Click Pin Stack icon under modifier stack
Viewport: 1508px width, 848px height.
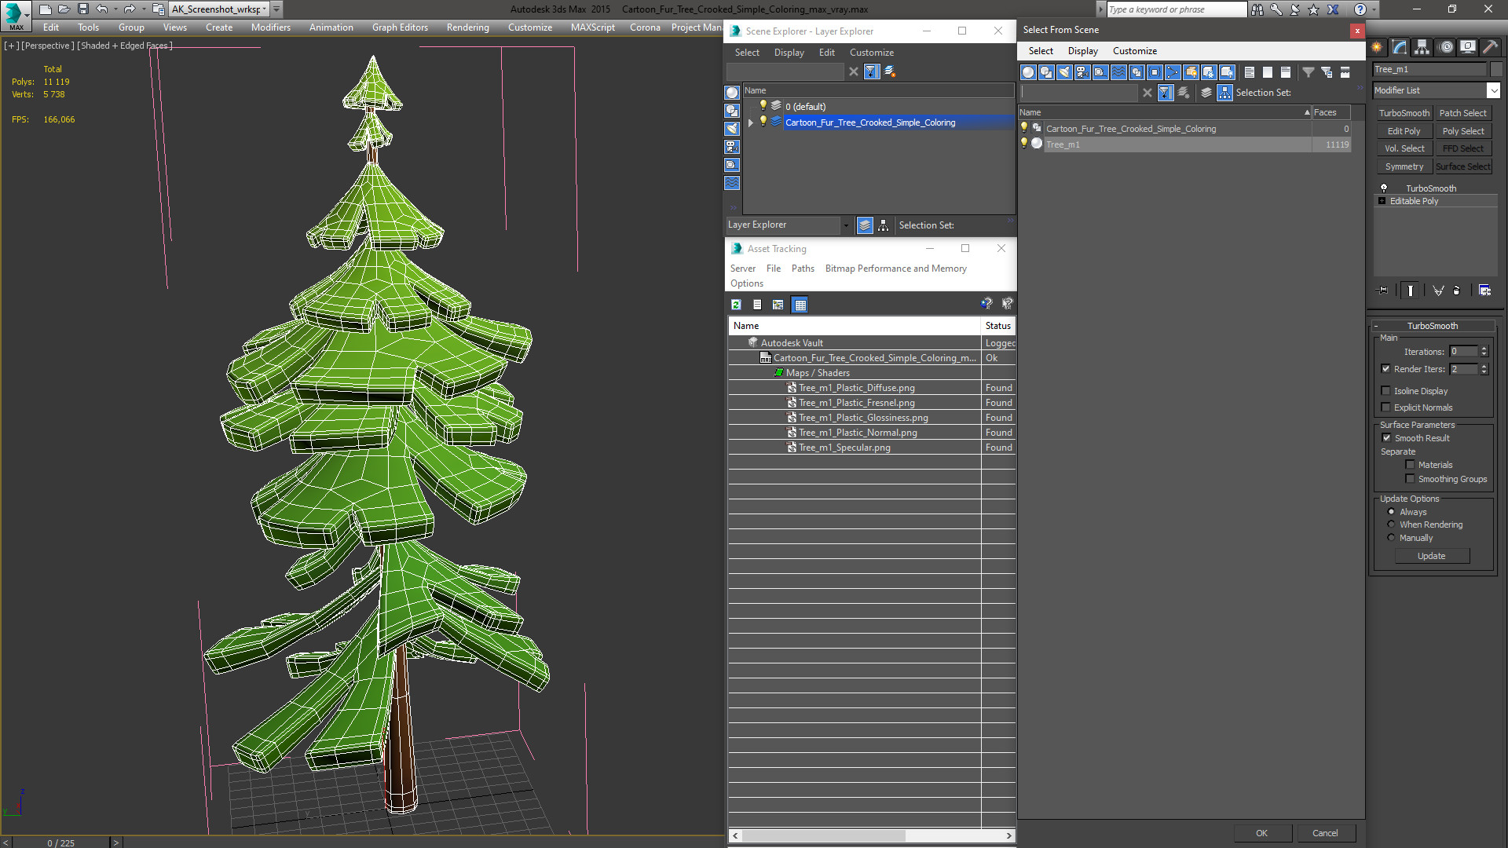(x=1383, y=291)
